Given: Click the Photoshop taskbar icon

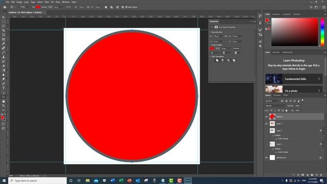Looking at the screenshot, I should 188,180.
